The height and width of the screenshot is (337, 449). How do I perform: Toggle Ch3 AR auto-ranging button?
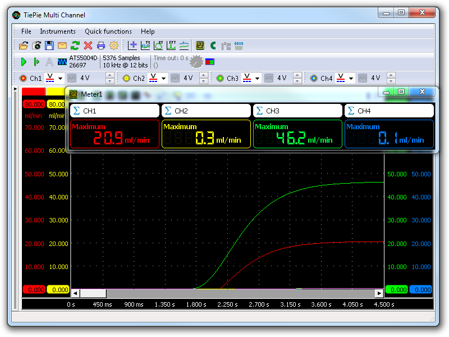coord(269,78)
